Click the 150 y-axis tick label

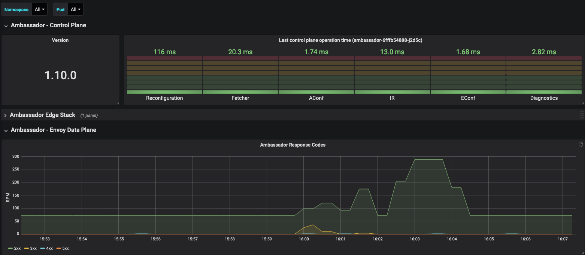(15, 195)
